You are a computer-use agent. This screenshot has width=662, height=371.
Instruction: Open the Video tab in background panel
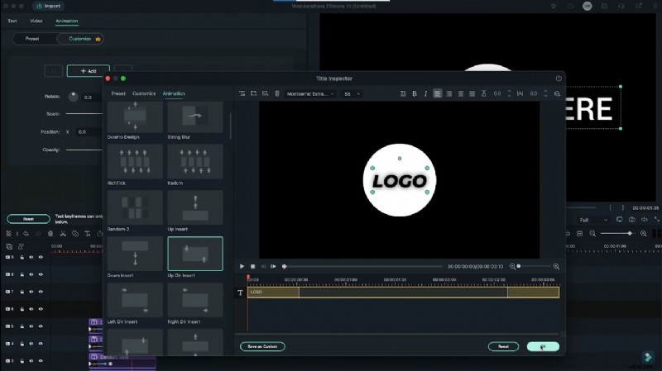coord(36,21)
